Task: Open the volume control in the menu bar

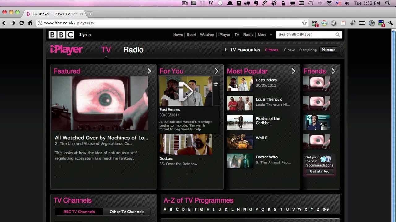Action: 347,3
